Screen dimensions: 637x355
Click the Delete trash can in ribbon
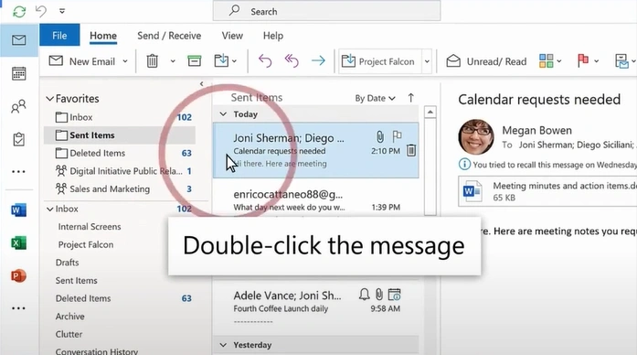click(x=153, y=61)
